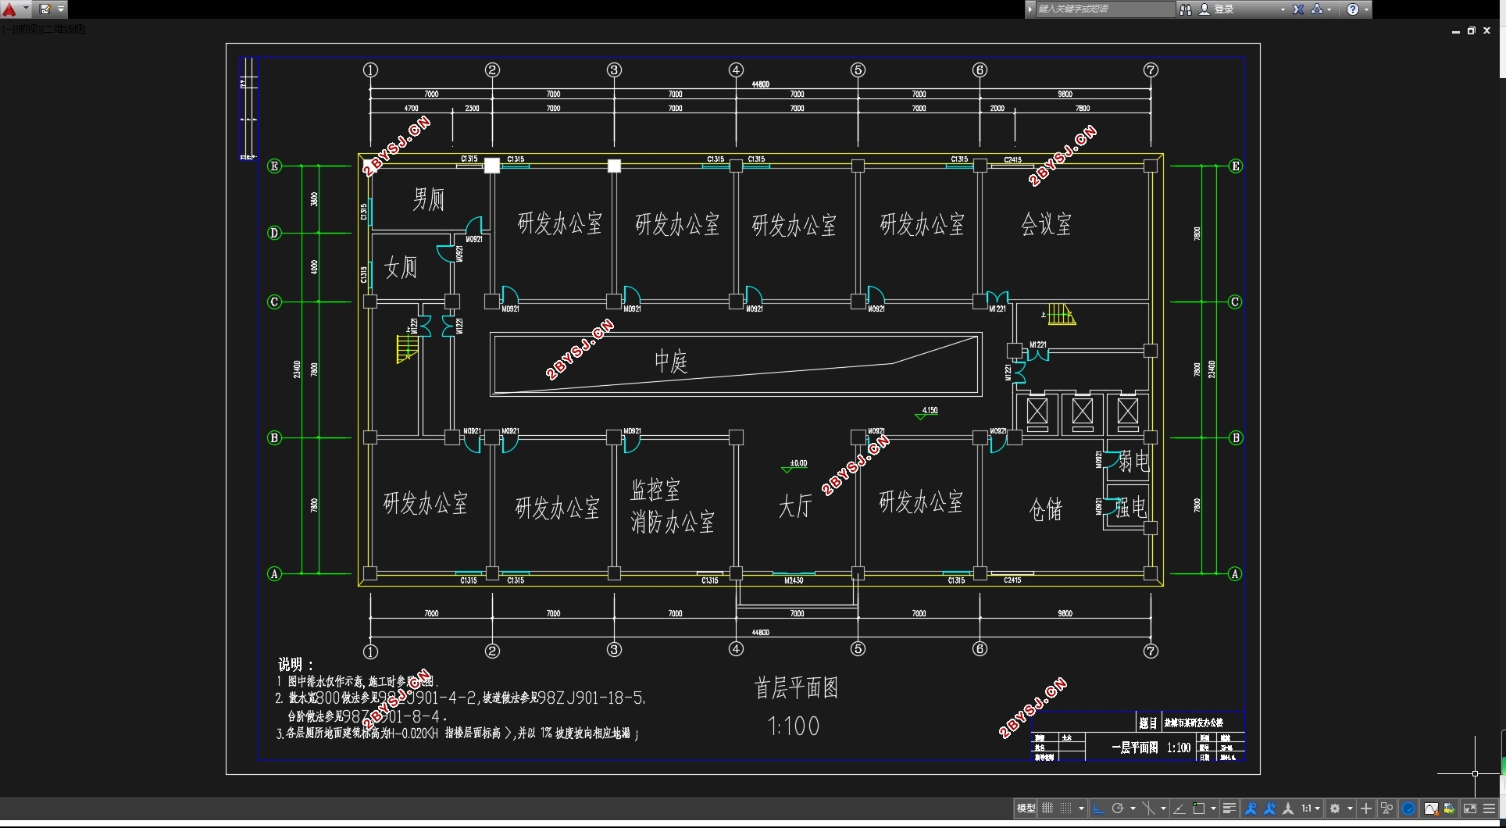Click the workspace switching gear icon
The image size is (1506, 828).
point(1335,808)
